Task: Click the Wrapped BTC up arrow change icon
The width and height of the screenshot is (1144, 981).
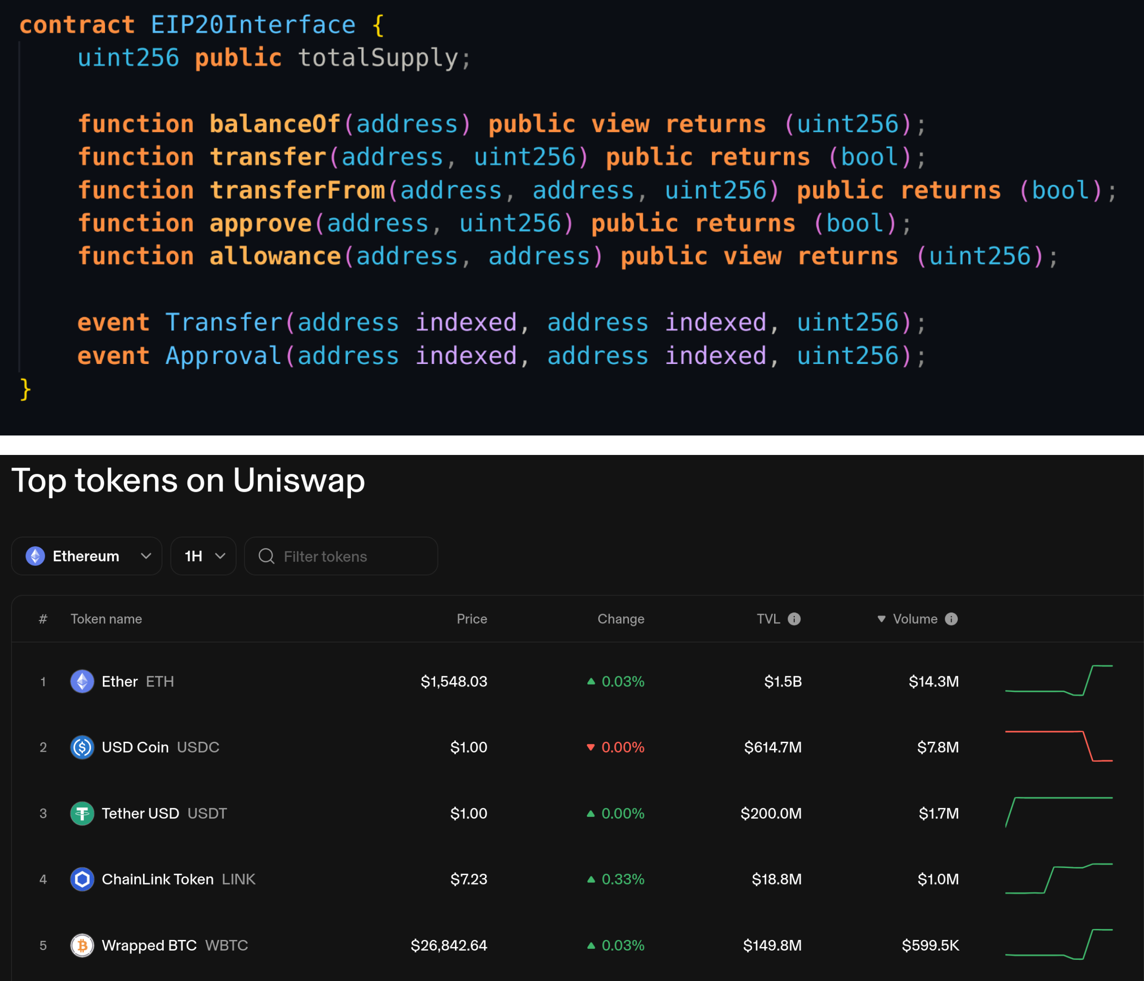Action: [591, 945]
